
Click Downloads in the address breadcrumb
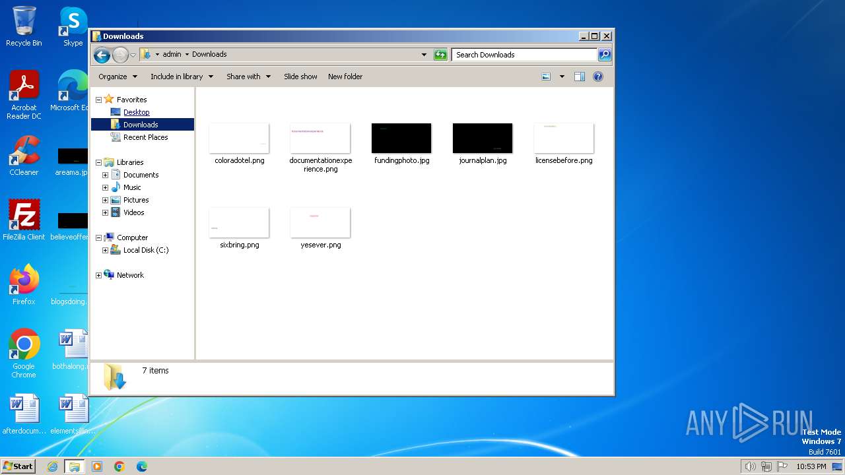[x=209, y=55]
